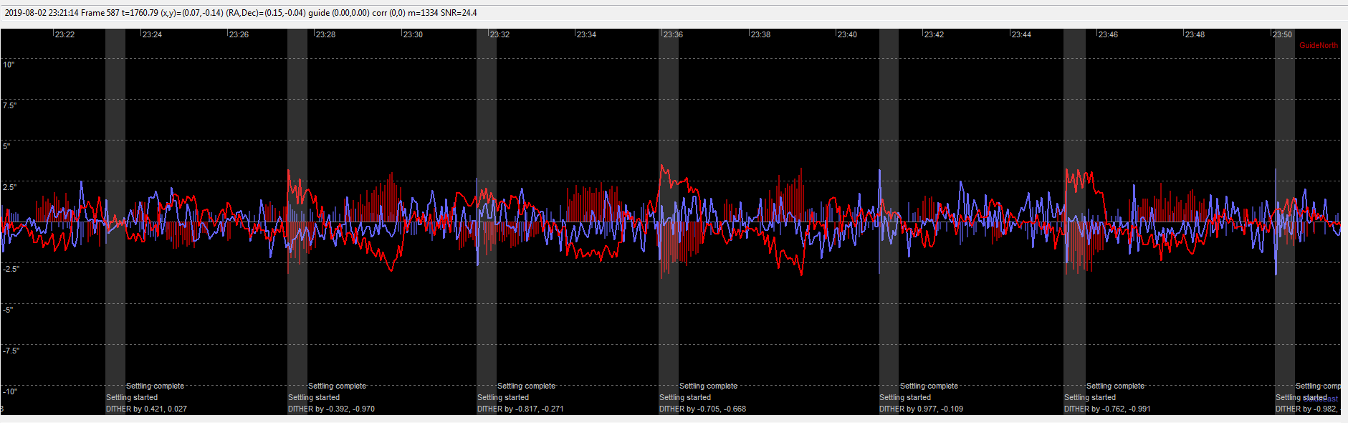Select the cut-off DITHER by -0.982 annotation
Image resolution: width=1348 pixels, height=423 pixels.
(x=1307, y=409)
